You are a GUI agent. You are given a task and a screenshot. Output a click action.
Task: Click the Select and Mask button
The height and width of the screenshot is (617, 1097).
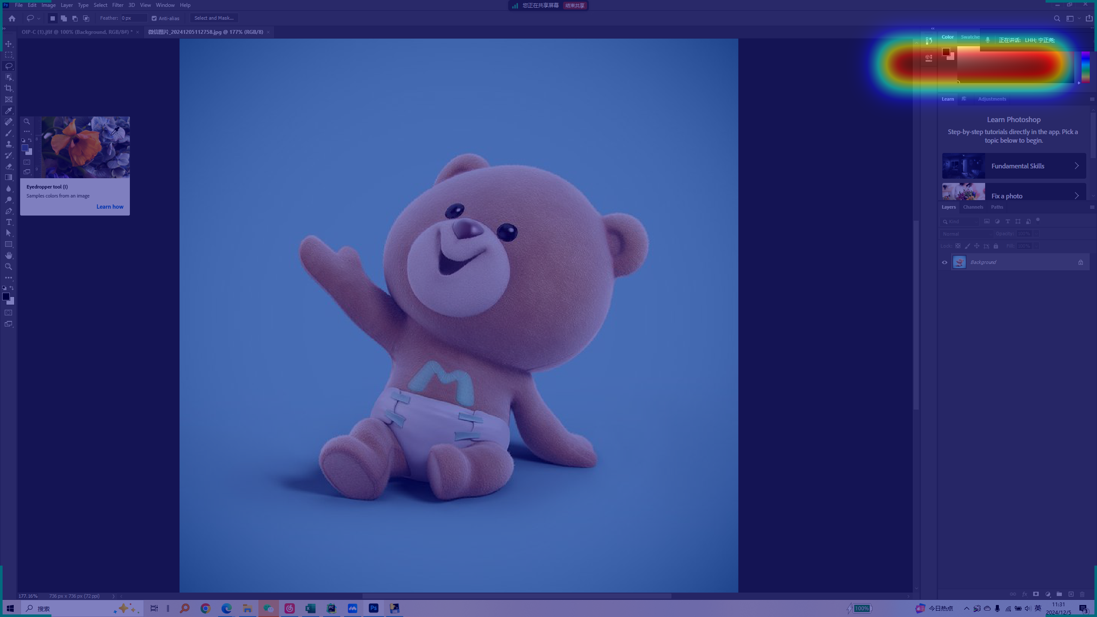[214, 18]
